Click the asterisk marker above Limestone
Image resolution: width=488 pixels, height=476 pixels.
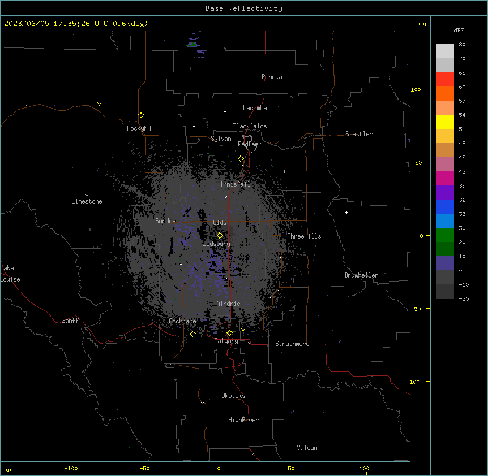(x=87, y=196)
